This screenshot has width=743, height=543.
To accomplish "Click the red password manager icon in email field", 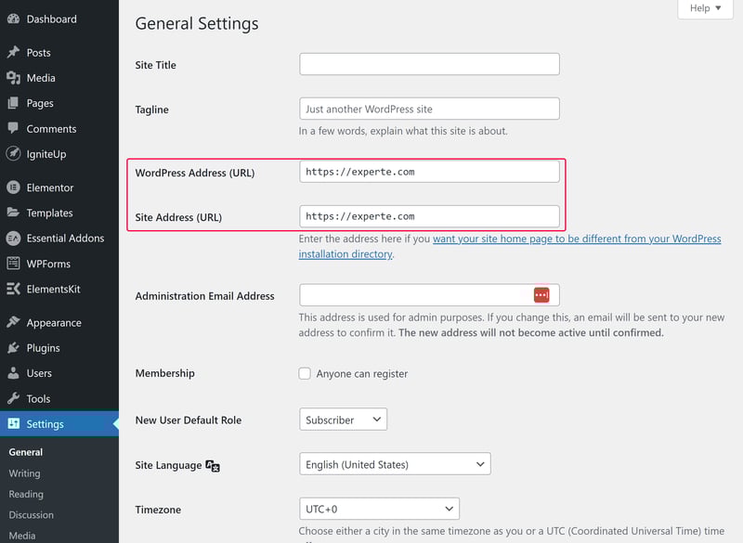I will click(x=541, y=295).
